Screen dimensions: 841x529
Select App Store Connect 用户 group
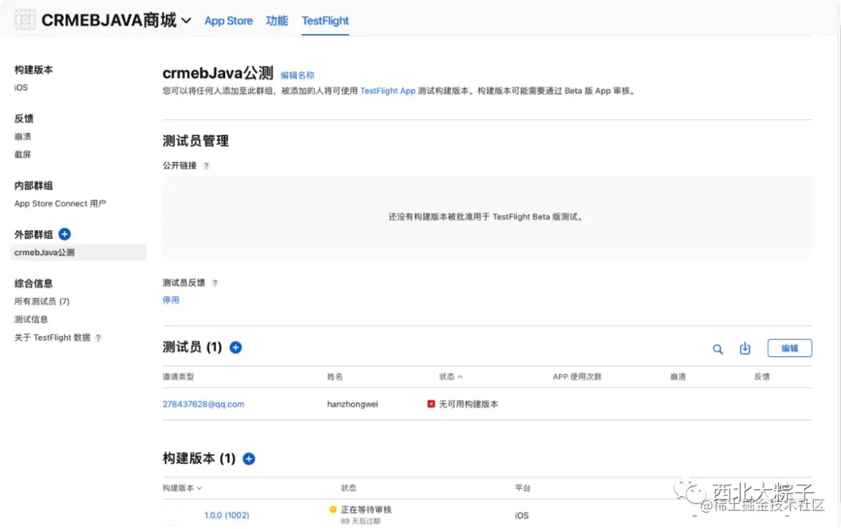(60, 204)
